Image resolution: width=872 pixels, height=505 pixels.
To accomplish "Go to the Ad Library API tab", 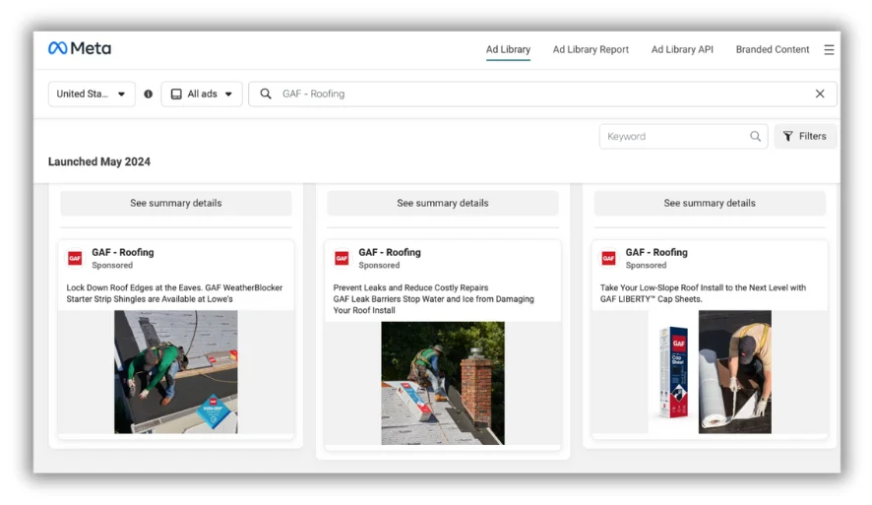I will tap(682, 49).
